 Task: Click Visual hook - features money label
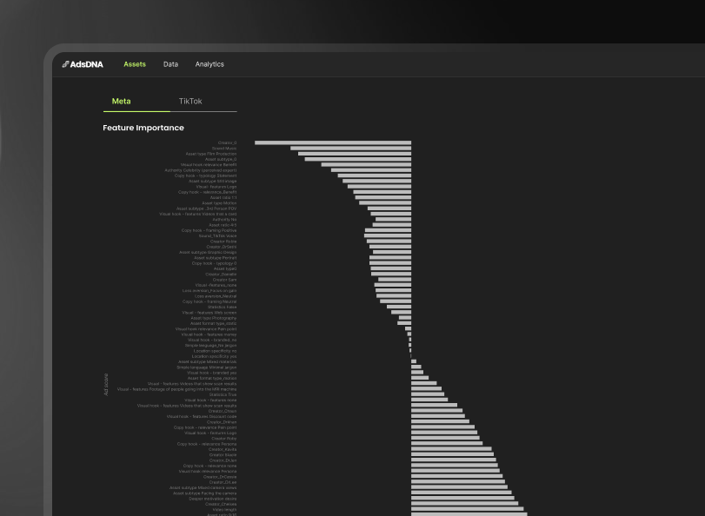point(209,334)
